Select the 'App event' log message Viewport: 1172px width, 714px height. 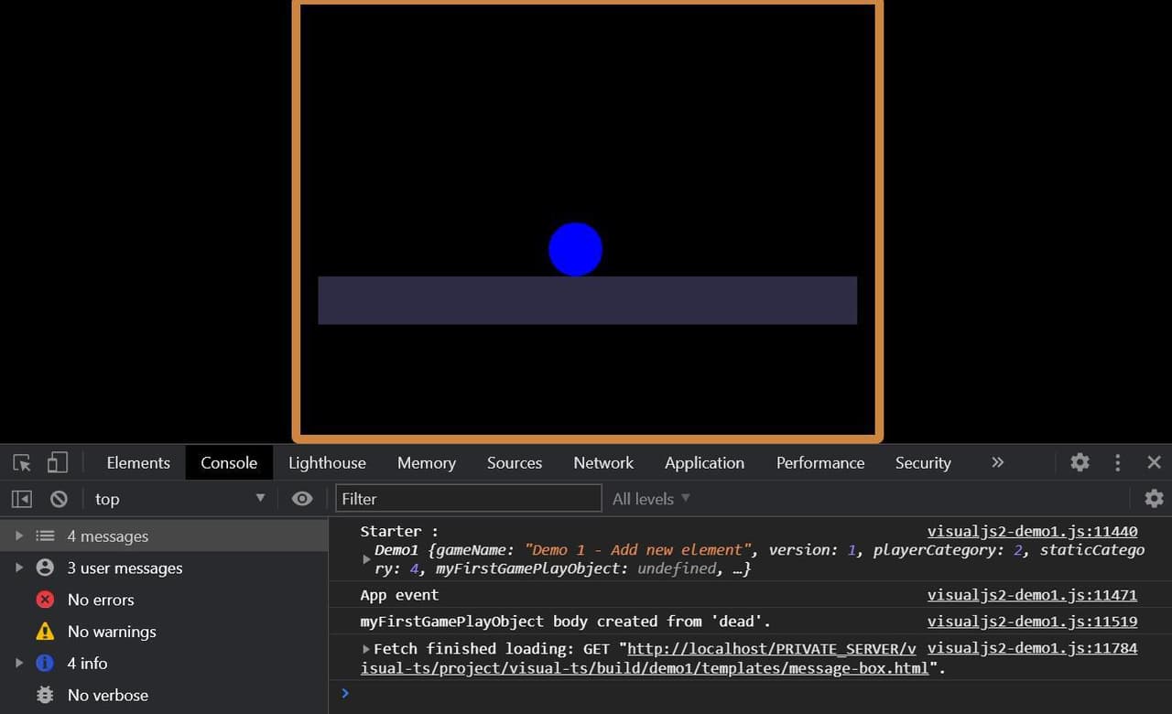[x=399, y=595]
